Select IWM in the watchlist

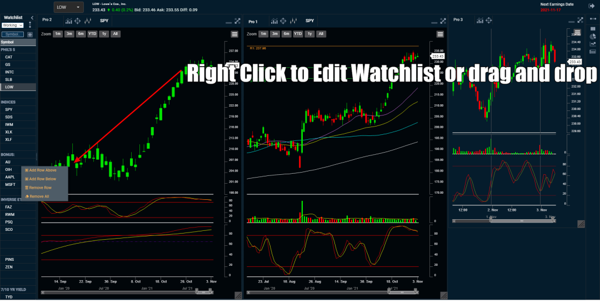click(x=18, y=124)
